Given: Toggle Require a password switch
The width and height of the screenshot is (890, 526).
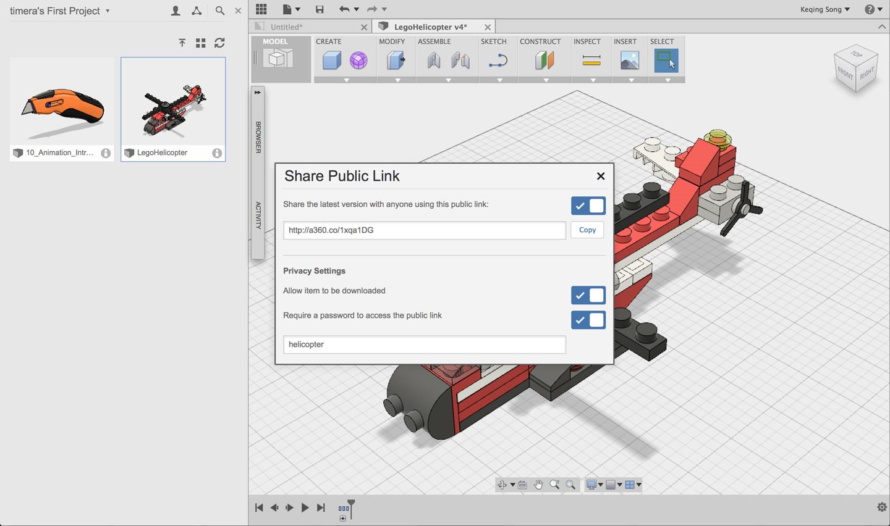Looking at the screenshot, I should tap(588, 320).
